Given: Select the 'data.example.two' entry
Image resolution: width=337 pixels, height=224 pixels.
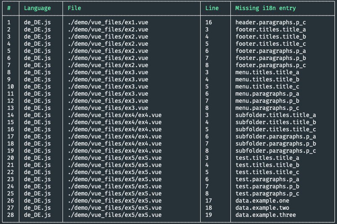Looking at the screenshot, I should [262, 208].
